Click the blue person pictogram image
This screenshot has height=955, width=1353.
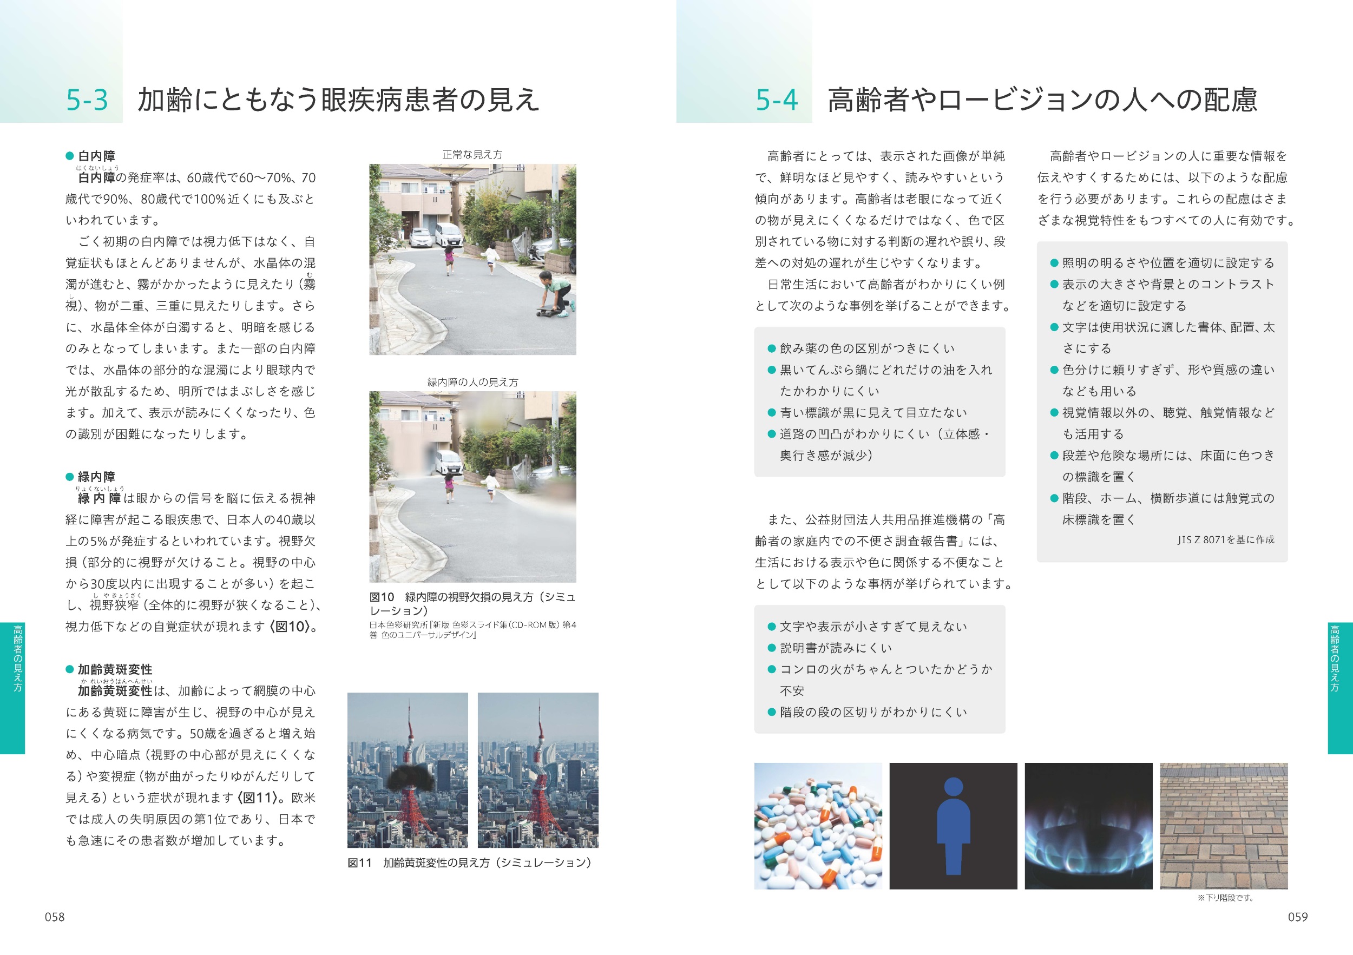[954, 826]
